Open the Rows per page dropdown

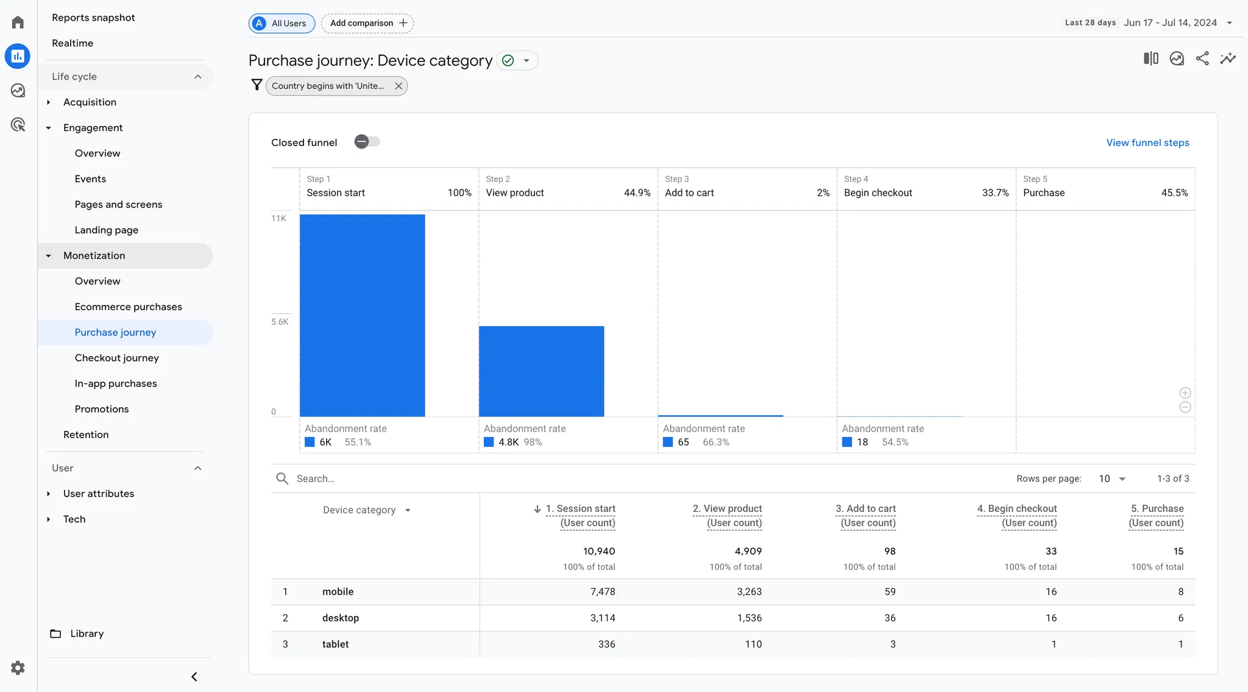[1112, 479]
